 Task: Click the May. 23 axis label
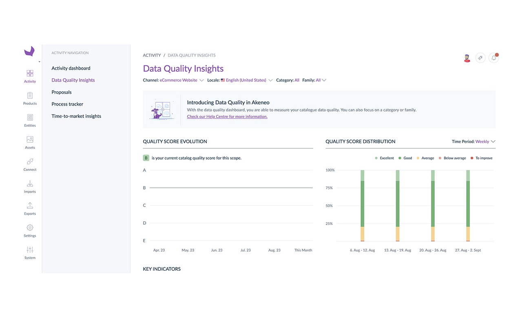(188, 250)
